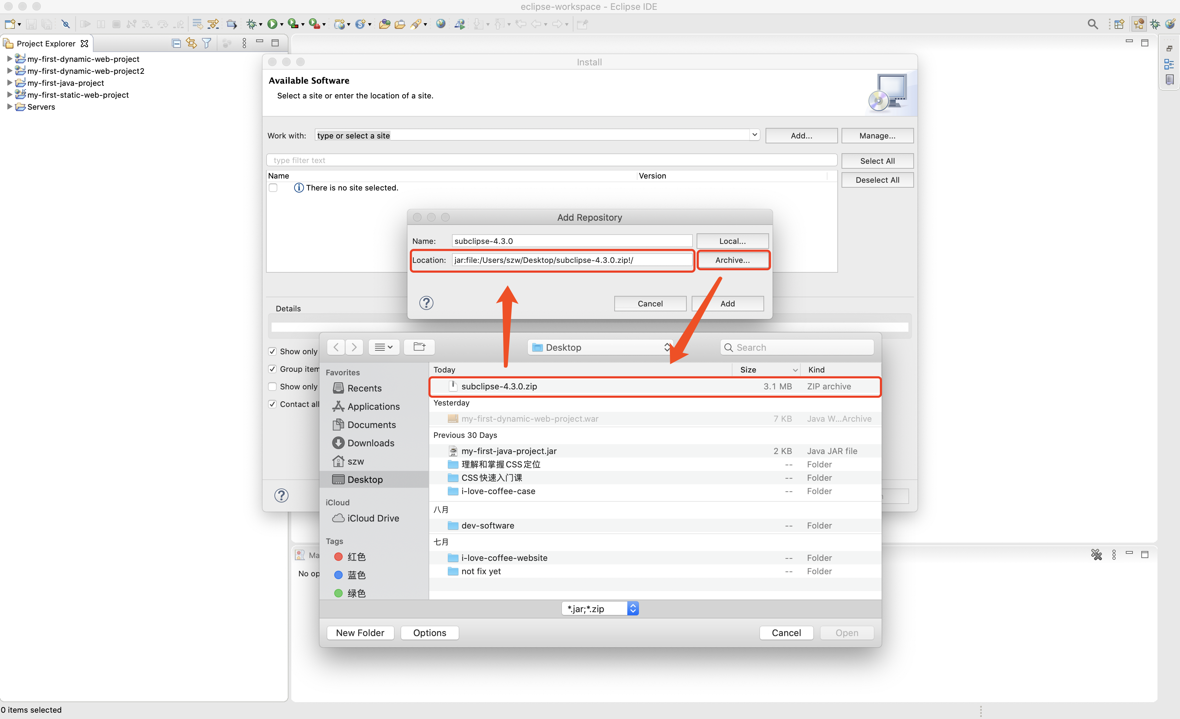Click the green Run button in toolbar

(x=272, y=24)
